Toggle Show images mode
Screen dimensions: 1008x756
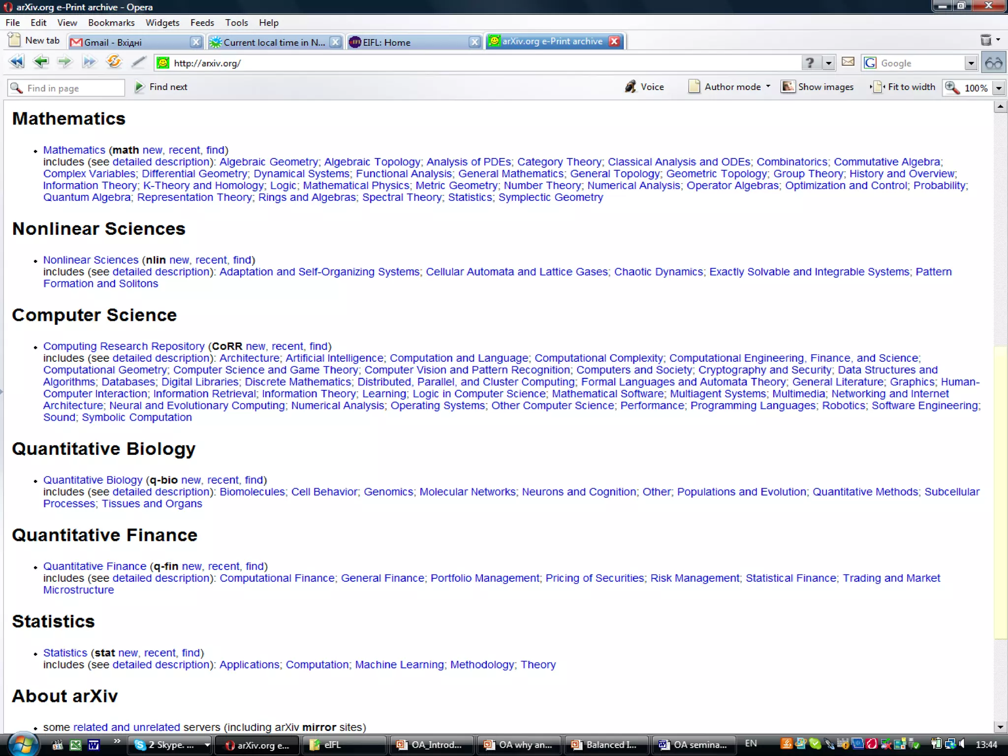(x=818, y=87)
